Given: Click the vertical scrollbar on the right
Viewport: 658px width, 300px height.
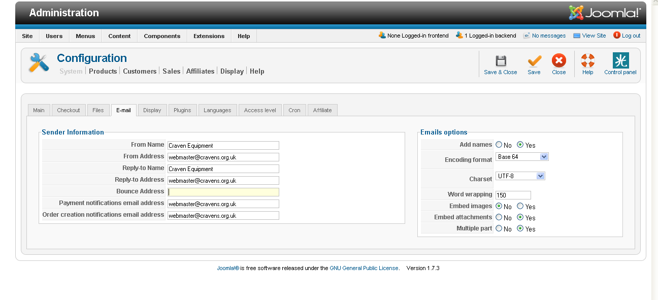Looking at the screenshot, I should (x=654, y=150).
